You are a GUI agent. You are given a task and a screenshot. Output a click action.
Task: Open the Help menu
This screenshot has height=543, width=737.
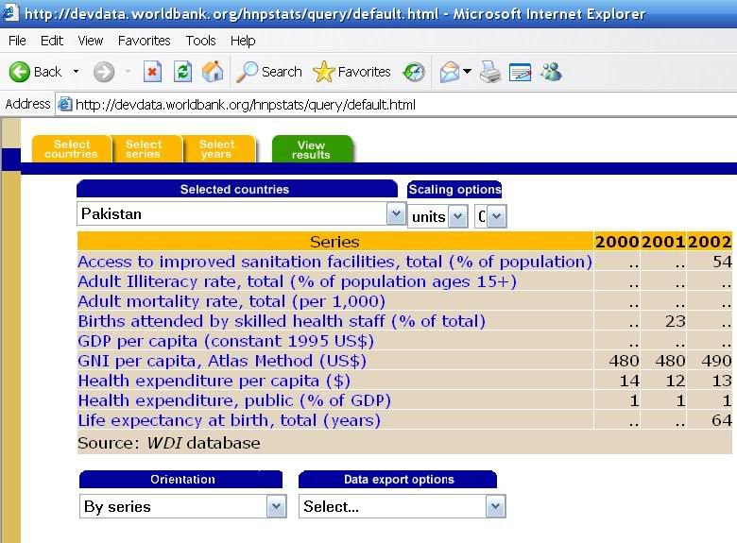click(x=243, y=41)
